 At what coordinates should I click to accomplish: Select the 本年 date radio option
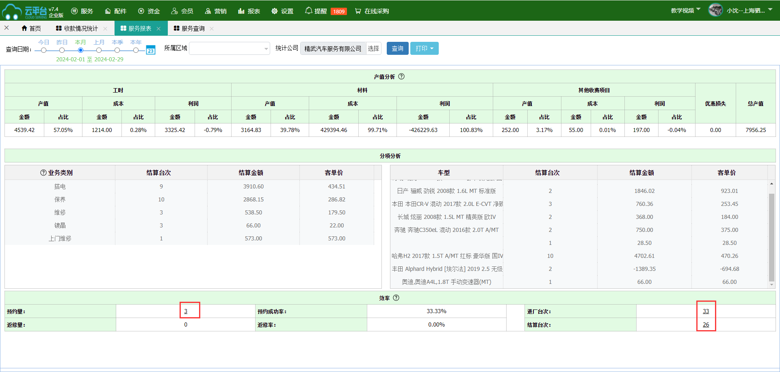click(x=136, y=50)
